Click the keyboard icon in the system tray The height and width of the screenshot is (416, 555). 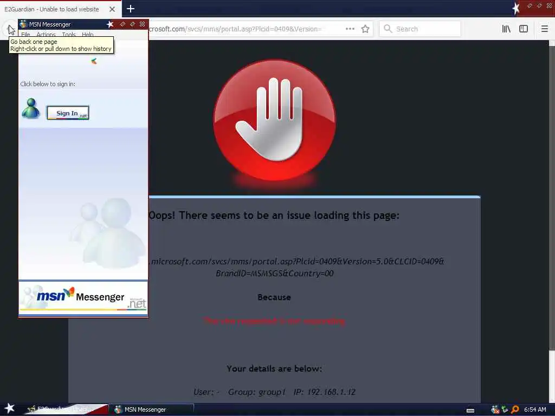[470, 411]
